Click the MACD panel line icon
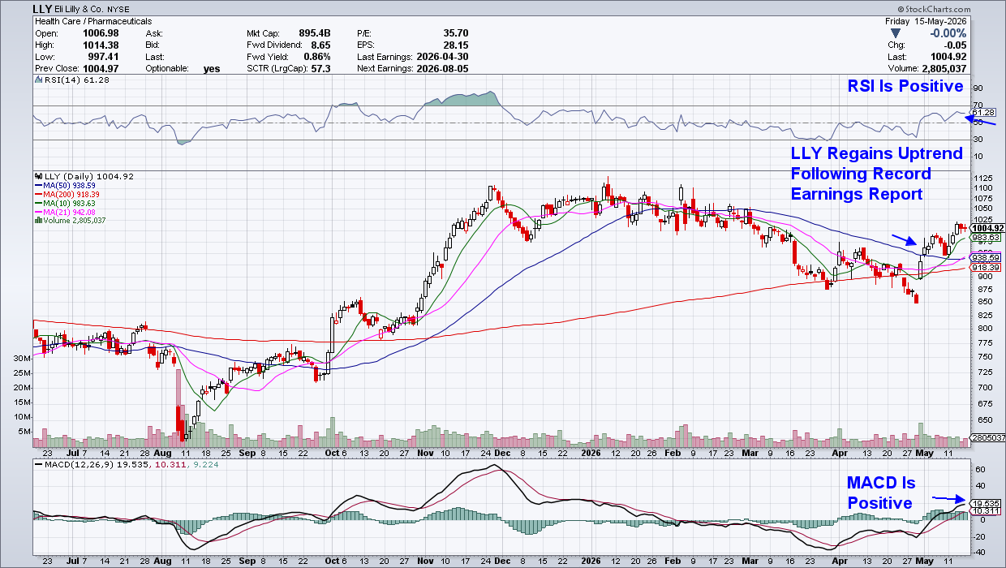This screenshot has width=1006, height=568. (37, 463)
